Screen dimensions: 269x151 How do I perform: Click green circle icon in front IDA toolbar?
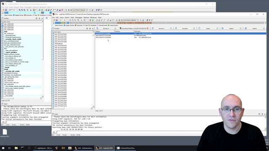click(93, 20)
